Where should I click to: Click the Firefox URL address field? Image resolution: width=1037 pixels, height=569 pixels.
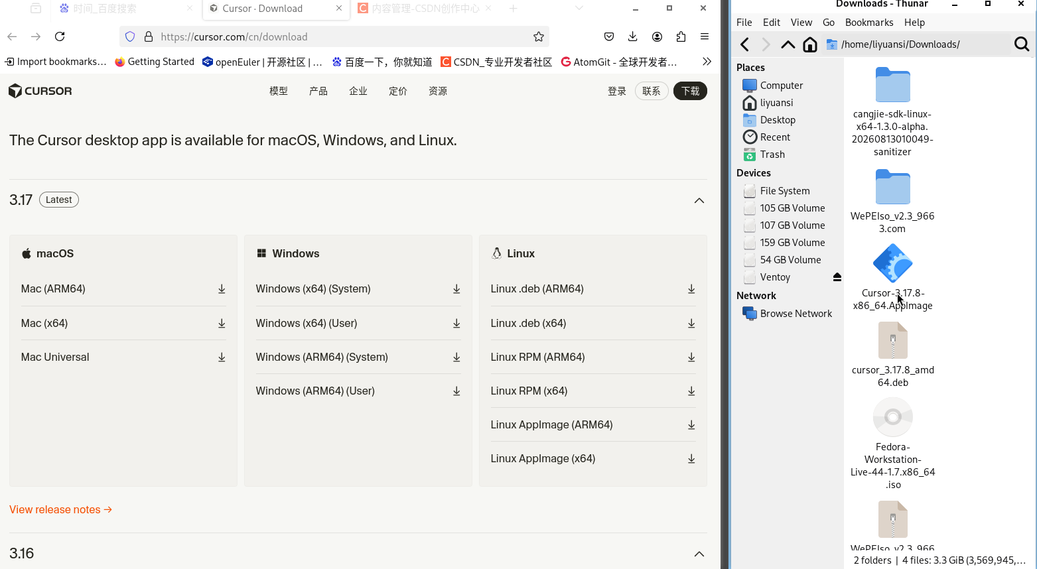pos(334,36)
